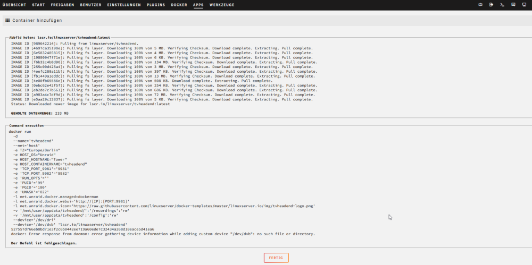The height and width of the screenshot is (265, 532).
Task: Switch to the Benutzer menu
Action: point(90,5)
